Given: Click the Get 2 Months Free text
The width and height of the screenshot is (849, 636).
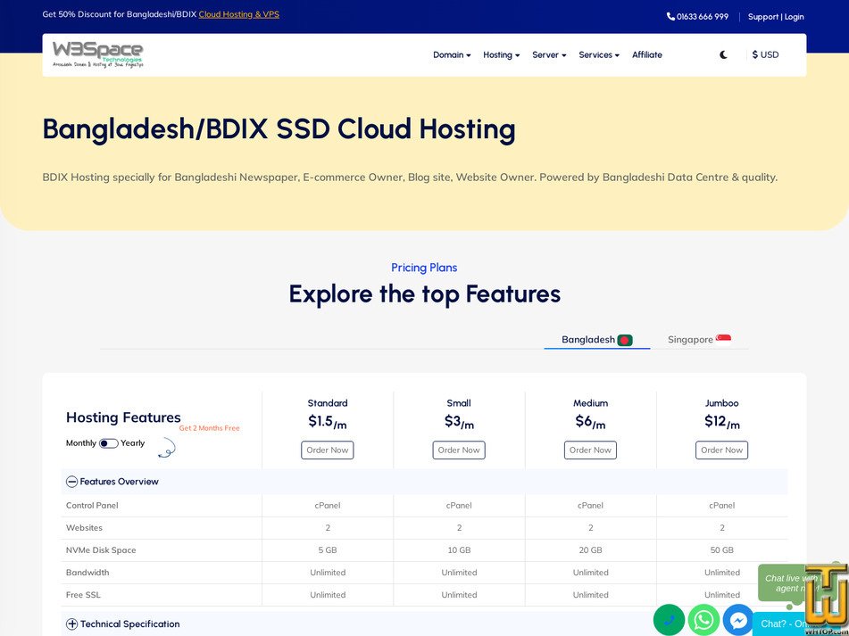Looking at the screenshot, I should 210,428.
